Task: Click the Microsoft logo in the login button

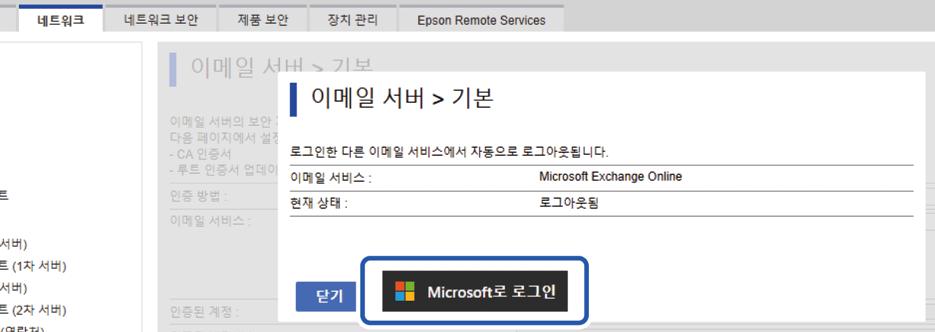Action: coord(405,291)
